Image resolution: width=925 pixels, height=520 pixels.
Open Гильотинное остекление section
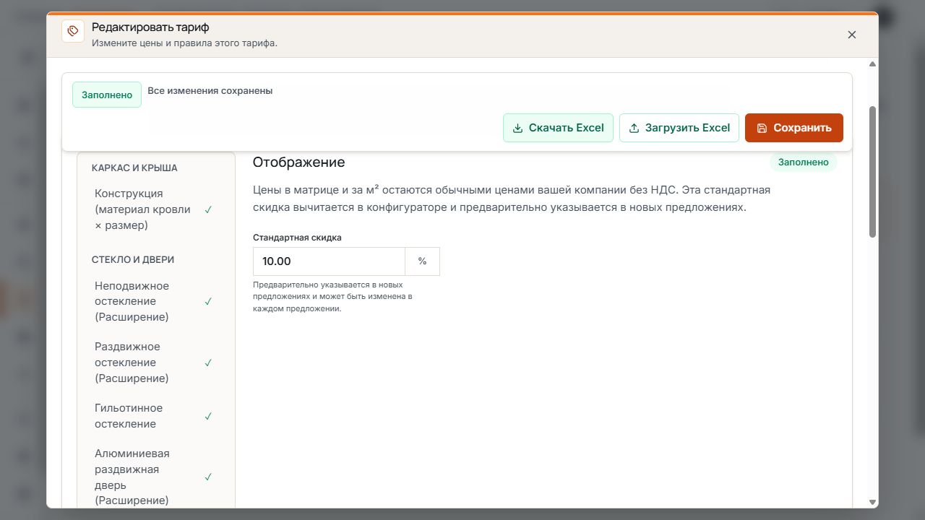[x=156, y=416]
